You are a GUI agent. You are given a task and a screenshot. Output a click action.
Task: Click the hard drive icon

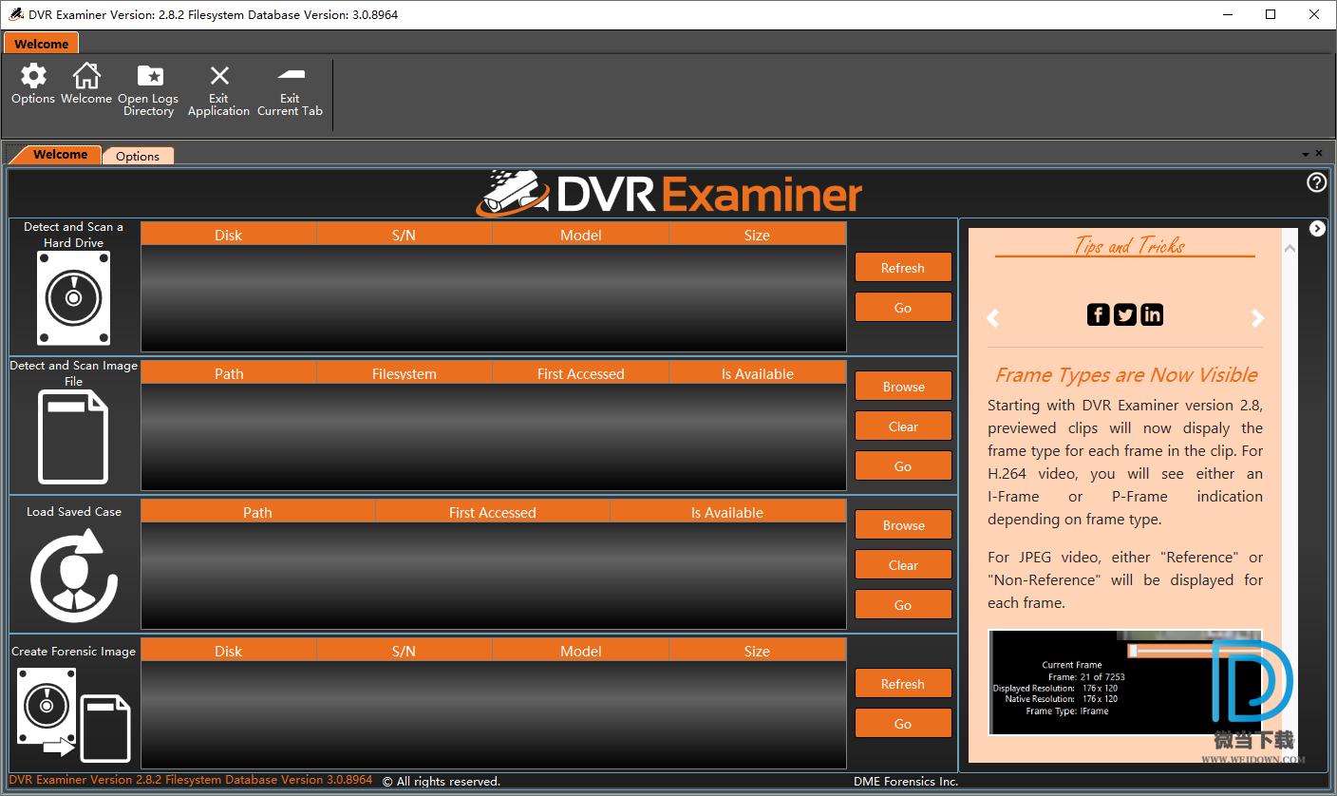coord(73,298)
